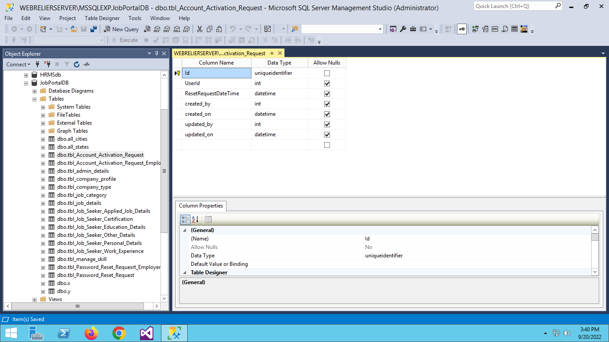Viewport: 609px width, 342px height.
Task: Open the Edit menu
Action: tap(26, 18)
